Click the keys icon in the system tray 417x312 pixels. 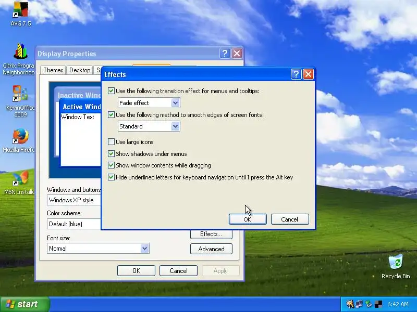click(x=350, y=304)
